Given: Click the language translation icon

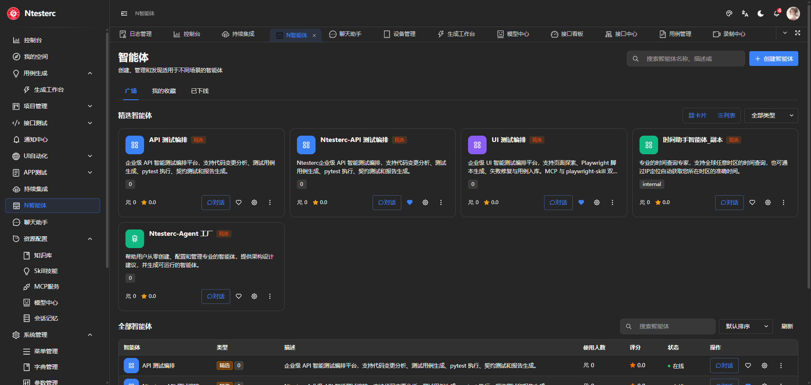Looking at the screenshot, I should click(x=745, y=14).
